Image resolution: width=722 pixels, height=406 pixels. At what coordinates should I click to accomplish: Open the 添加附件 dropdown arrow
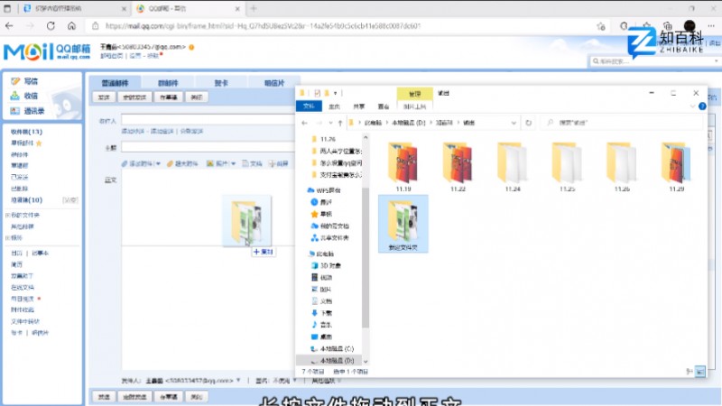coord(158,164)
